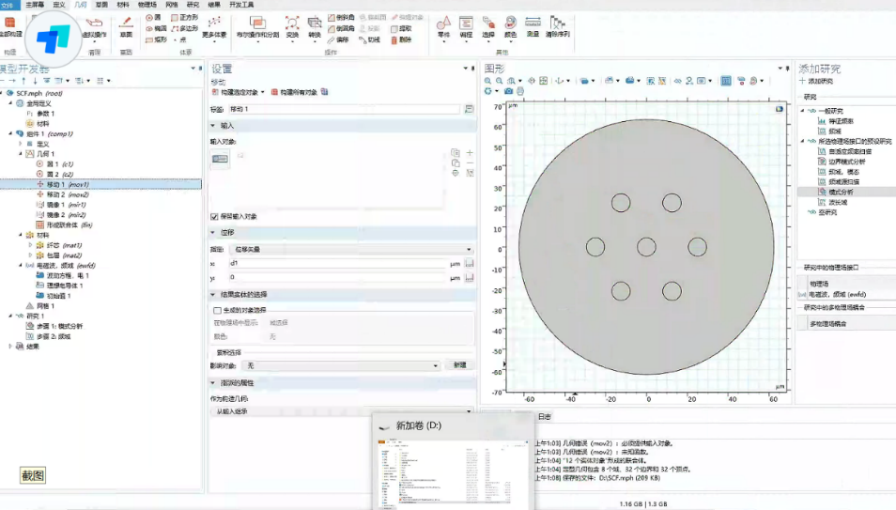
Task: Click the New (新建) selection button
Action: 459,365
